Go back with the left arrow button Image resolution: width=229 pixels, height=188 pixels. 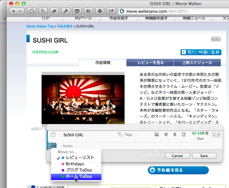pos(13,11)
